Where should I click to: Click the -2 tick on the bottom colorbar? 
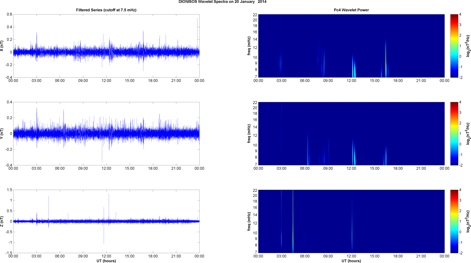pos(460,253)
